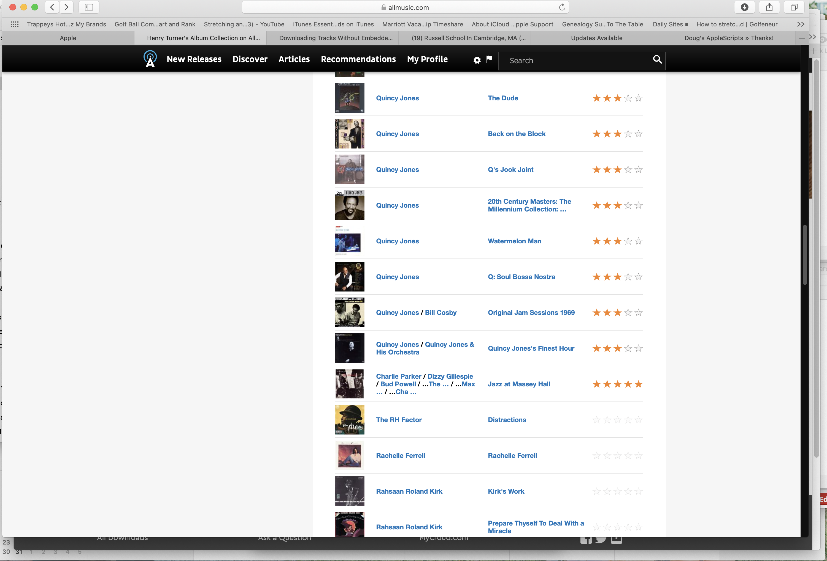Click the settings gear icon on AllMusic
Screen dimensions: 827x561
[x=477, y=60]
